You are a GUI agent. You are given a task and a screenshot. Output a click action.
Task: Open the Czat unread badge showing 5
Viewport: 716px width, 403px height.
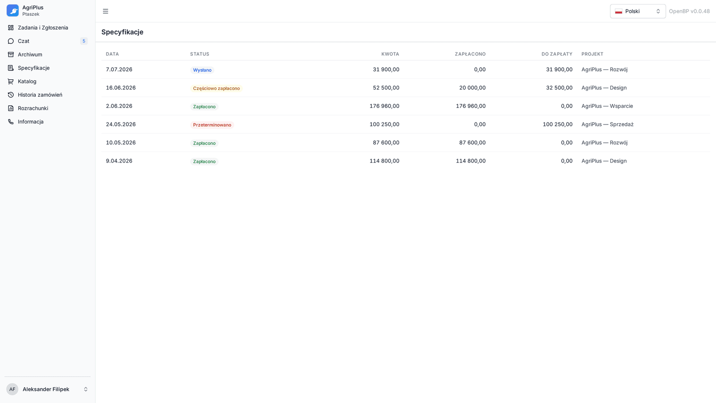click(x=84, y=41)
